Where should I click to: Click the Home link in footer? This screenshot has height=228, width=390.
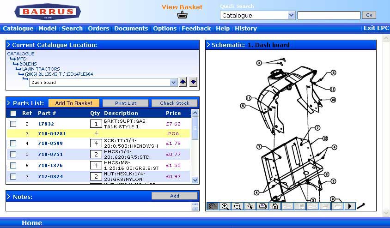pyautogui.click(x=32, y=223)
